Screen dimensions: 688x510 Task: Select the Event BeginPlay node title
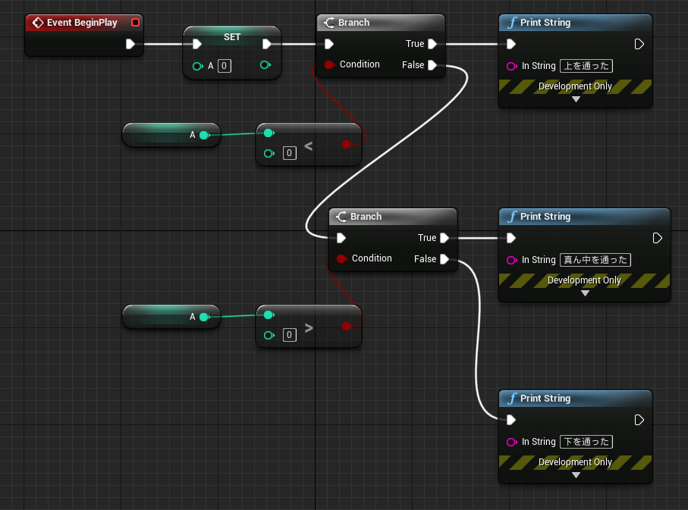point(82,23)
